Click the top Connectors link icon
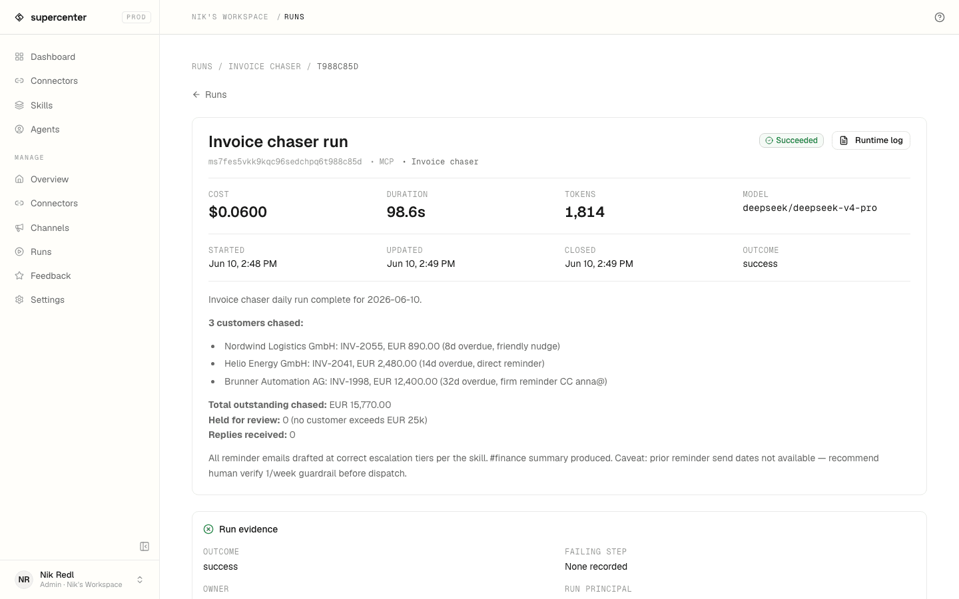Screen dimensions: 959x599 click(x=19, y=81)
